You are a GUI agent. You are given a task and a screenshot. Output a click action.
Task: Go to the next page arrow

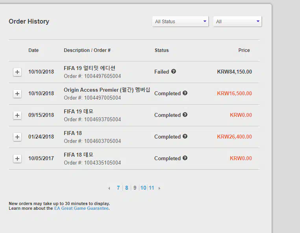159,188
